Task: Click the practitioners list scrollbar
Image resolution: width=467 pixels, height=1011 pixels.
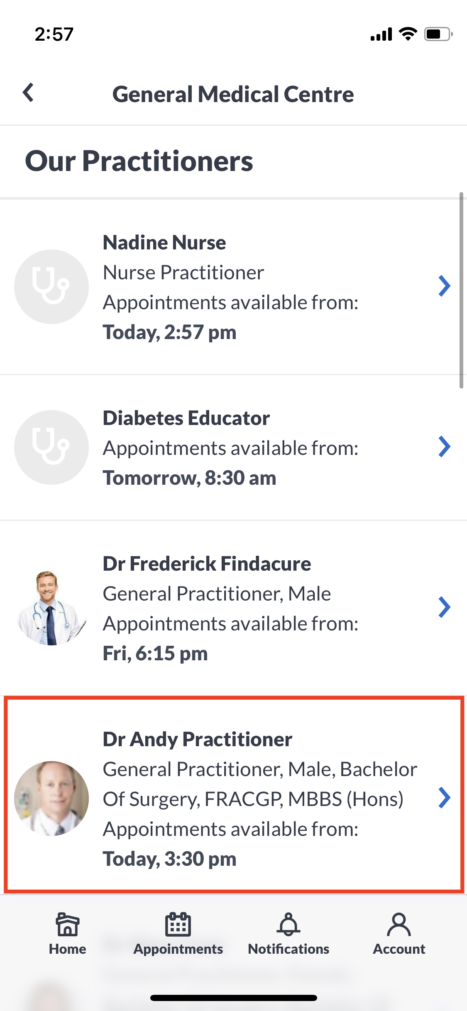Action: (x=461, y=290)
